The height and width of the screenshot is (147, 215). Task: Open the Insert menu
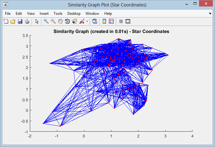44,14
